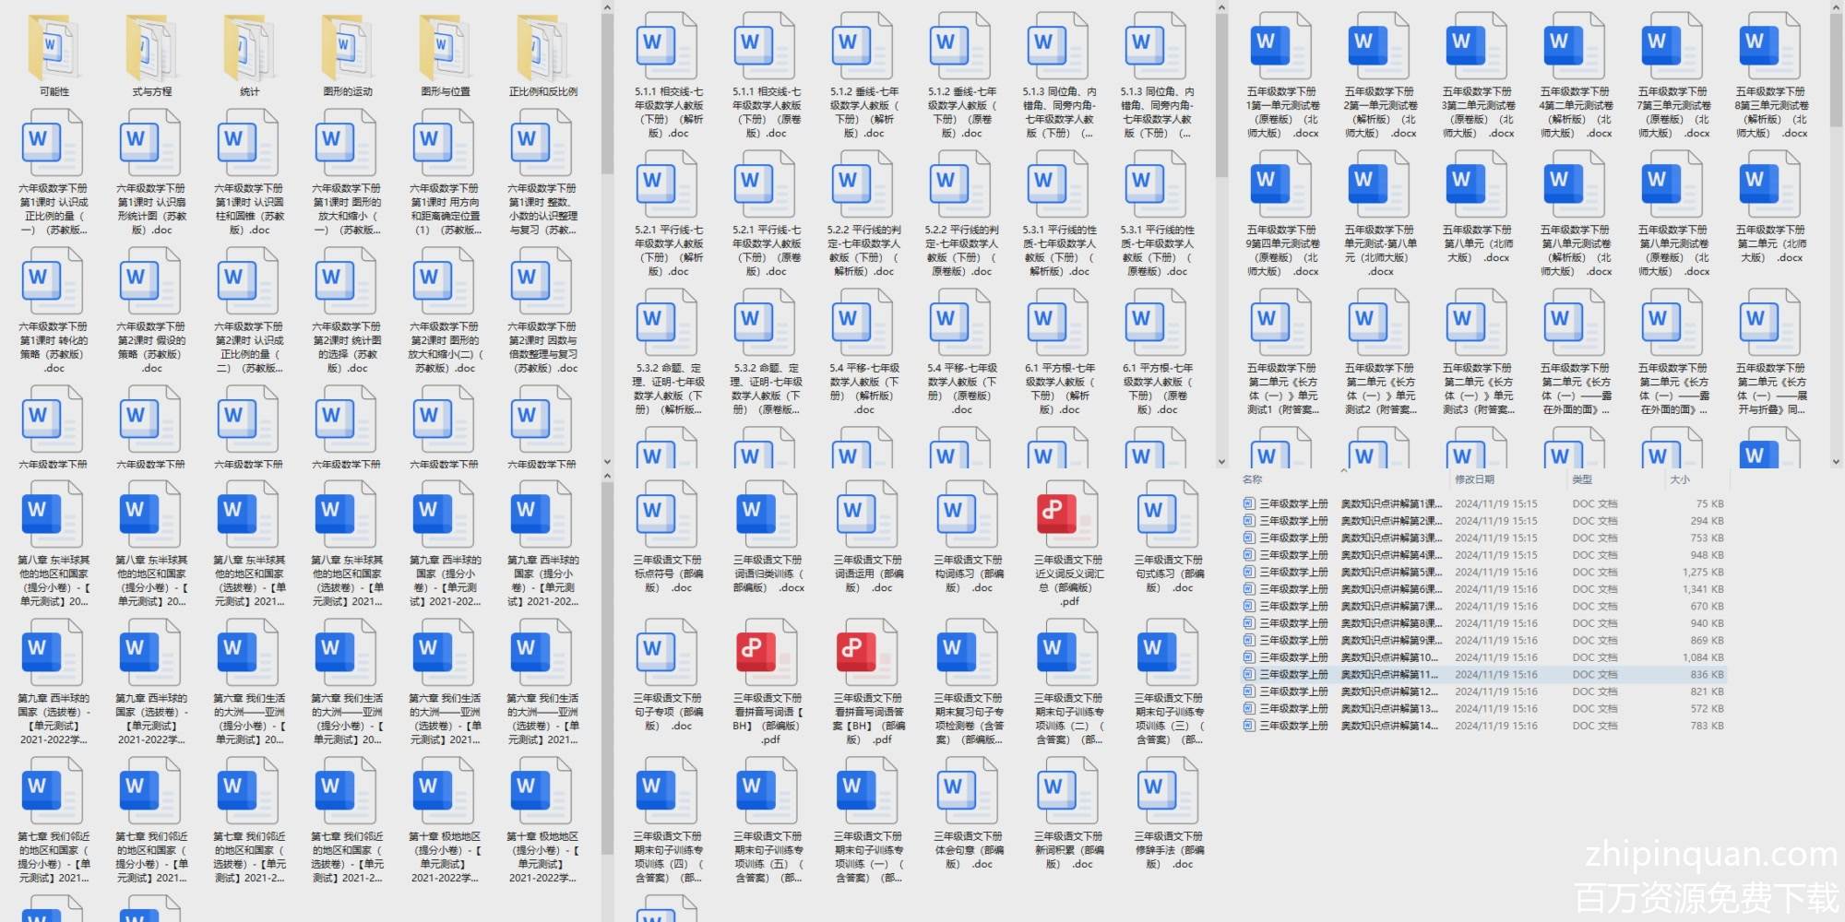
Task: Open the 图形的运动 folder
Action: click(x=348, y=48)
